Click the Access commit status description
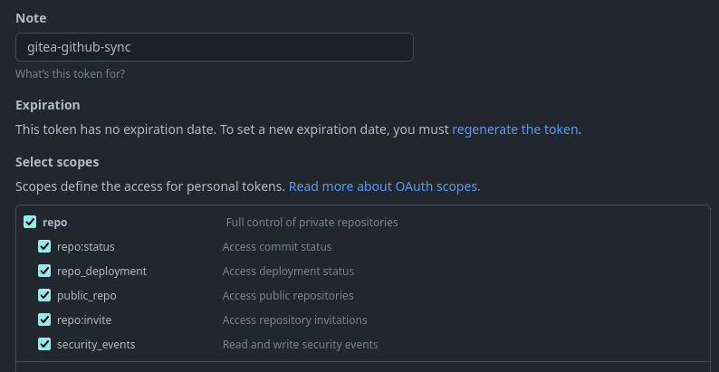Viewport: 719px width, 372px height. 277,246
